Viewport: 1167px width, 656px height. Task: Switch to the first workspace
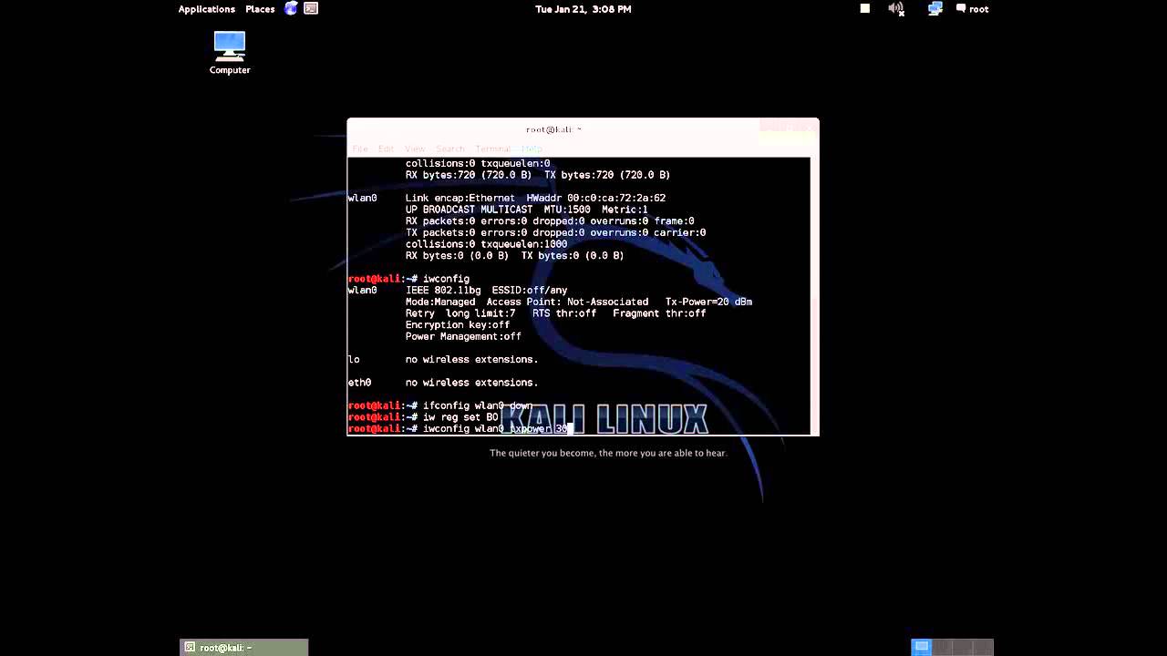pos(922,647)
